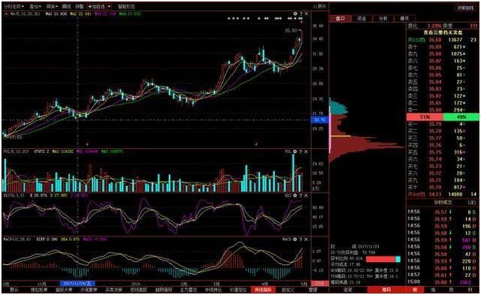Open settings gear of the MA candlestick panel
Viewport: 481px width, 295px height.
[x=295, y=14]
